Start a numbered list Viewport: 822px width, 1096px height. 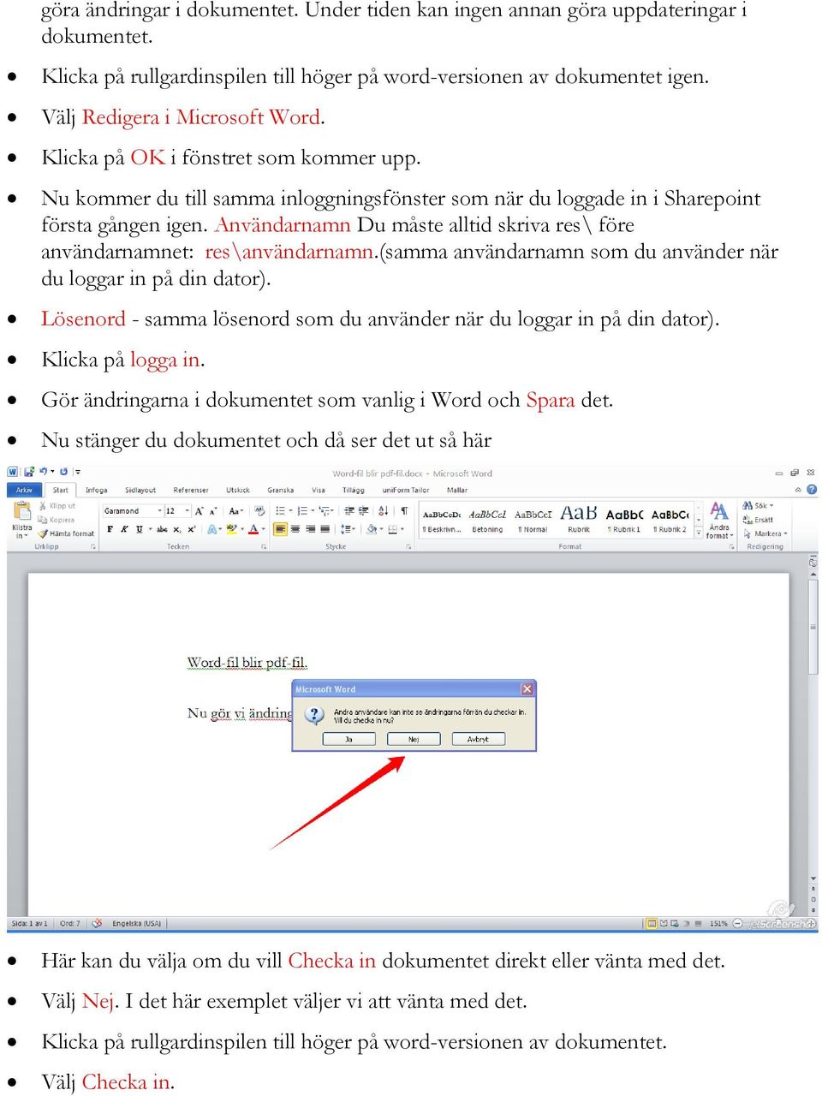pyautogui.click(x=303, y=511)
